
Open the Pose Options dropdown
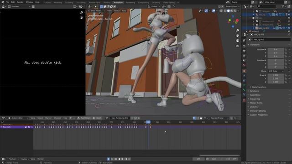pyautogui.click(x=232, y=6)
